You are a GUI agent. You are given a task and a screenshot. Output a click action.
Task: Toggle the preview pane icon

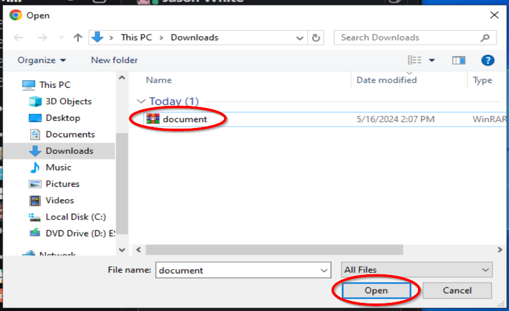(458, 60)
